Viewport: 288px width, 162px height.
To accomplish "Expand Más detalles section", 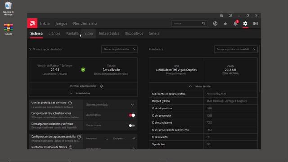I will [83, 93].
